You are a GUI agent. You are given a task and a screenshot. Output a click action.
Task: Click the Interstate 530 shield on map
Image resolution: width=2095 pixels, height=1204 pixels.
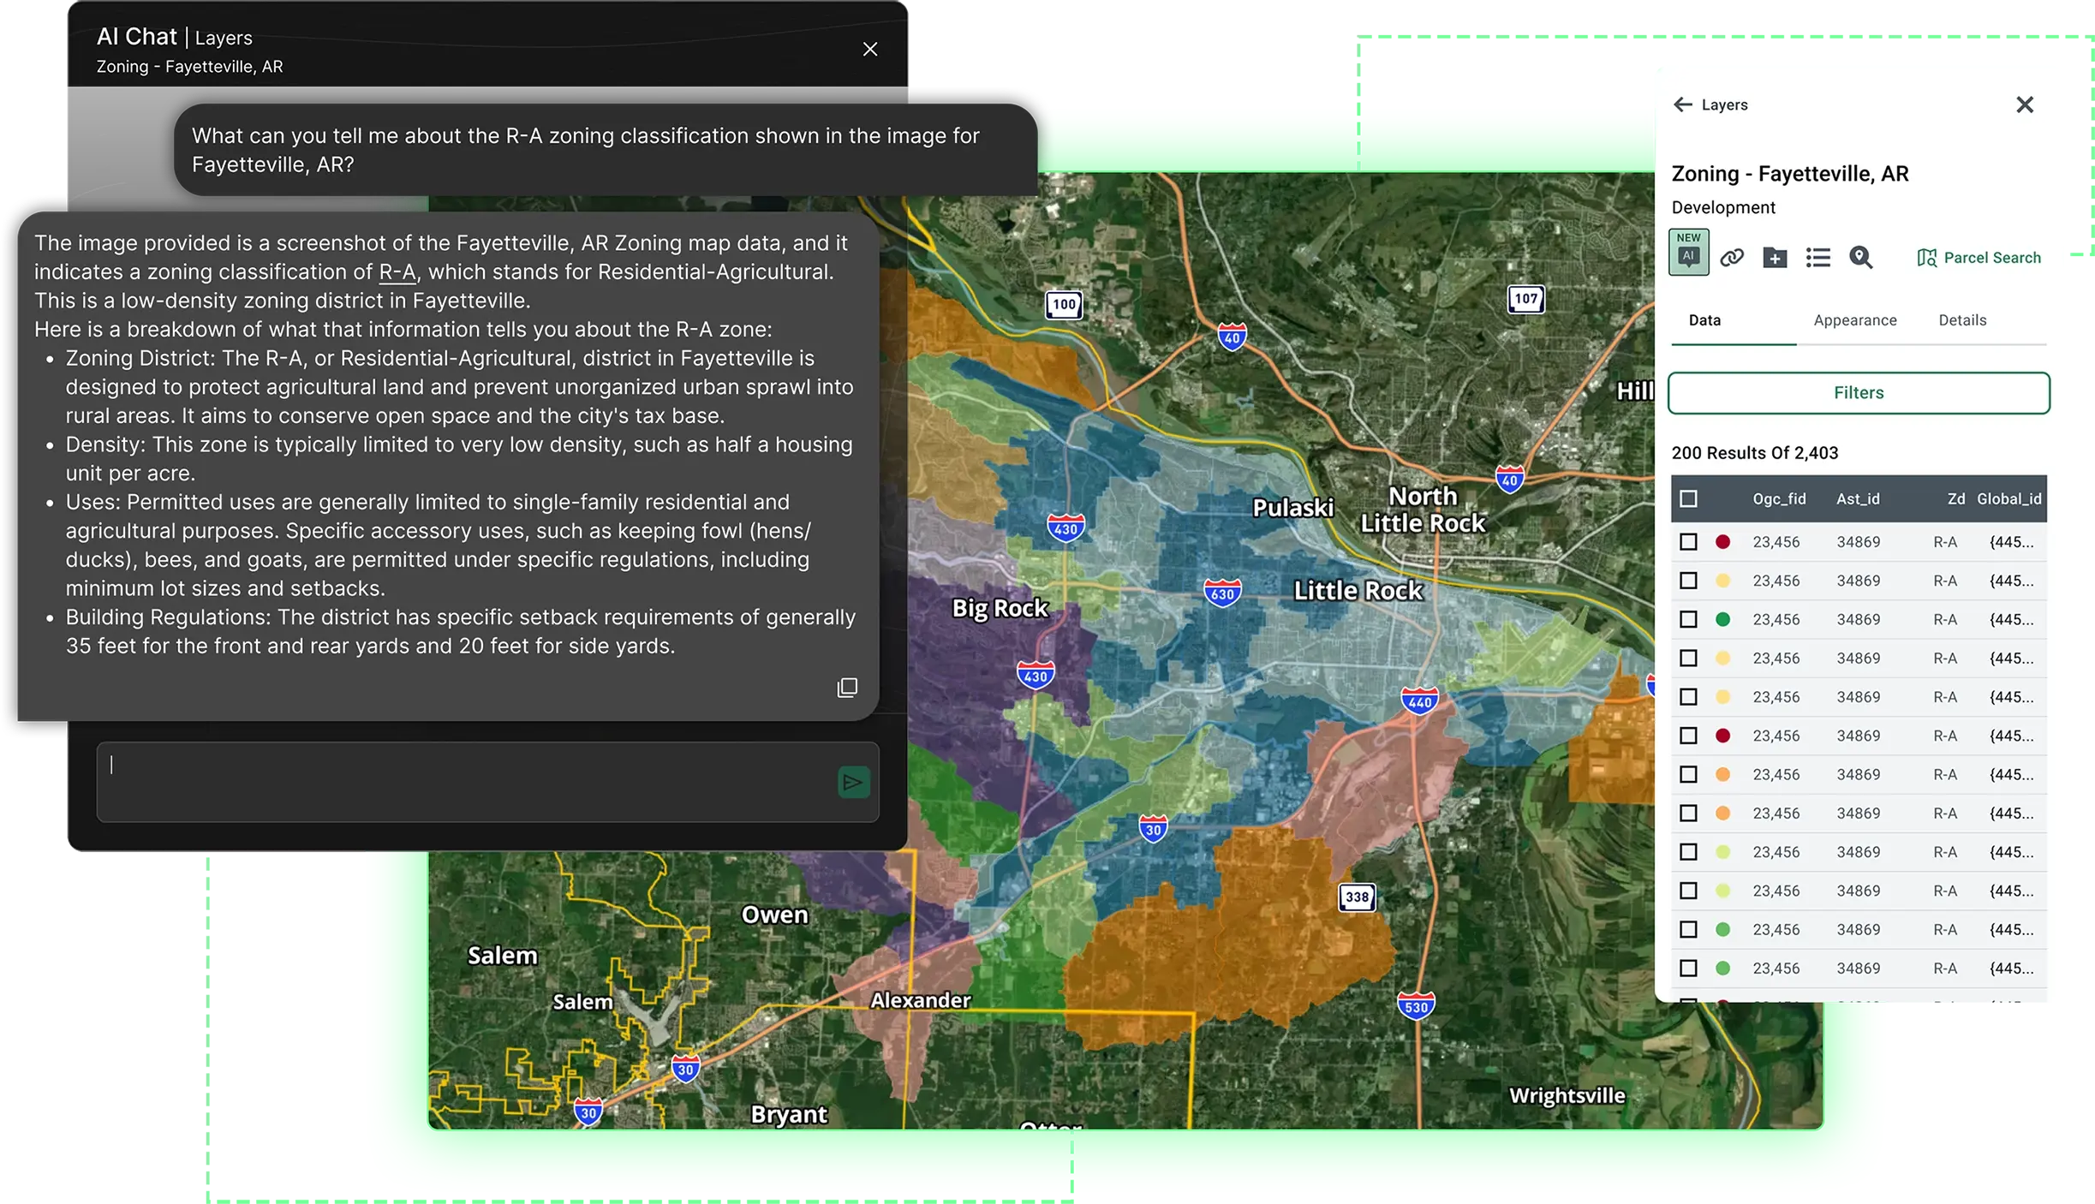pyautogui.click(x=1416, y=1006)
